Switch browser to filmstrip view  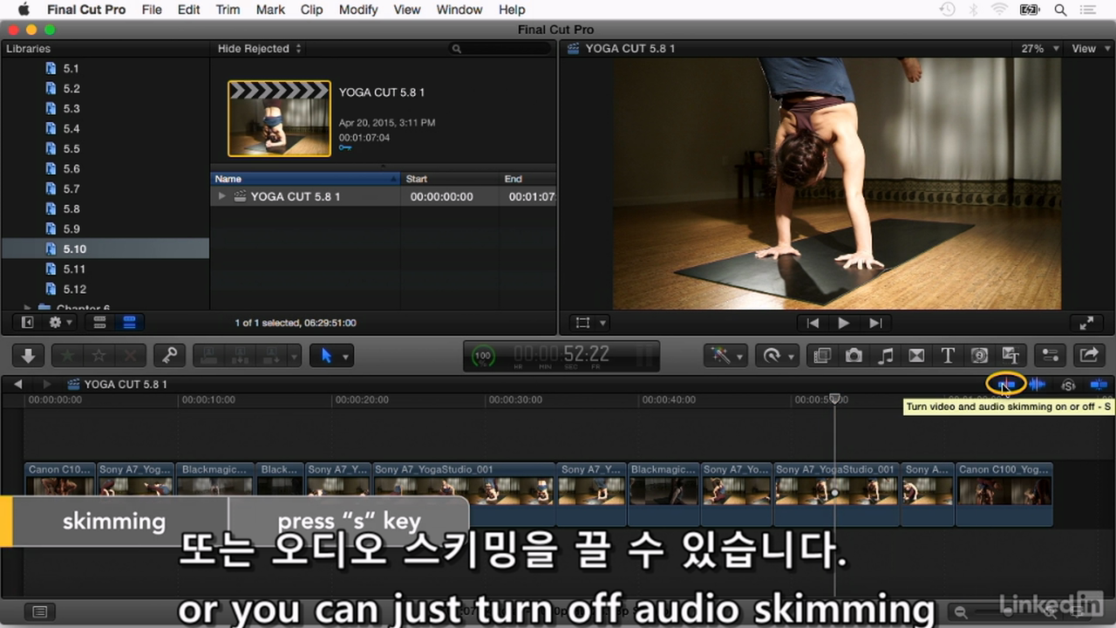(99, 323)
